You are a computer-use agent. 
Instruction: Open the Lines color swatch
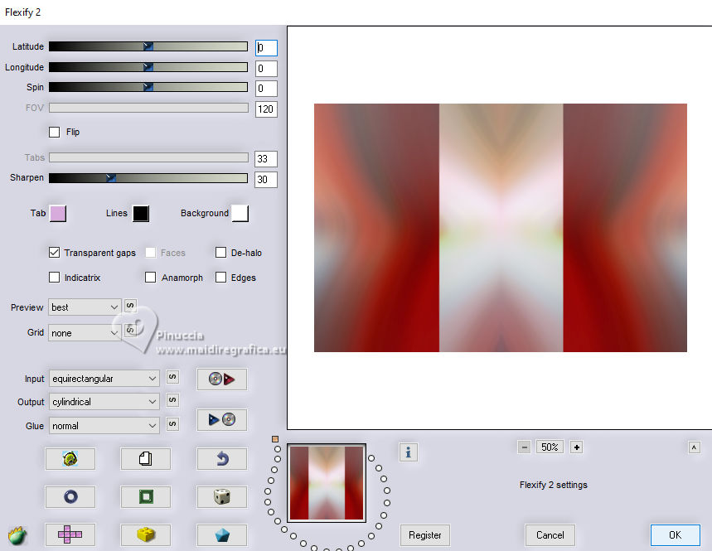pos(141,213)
